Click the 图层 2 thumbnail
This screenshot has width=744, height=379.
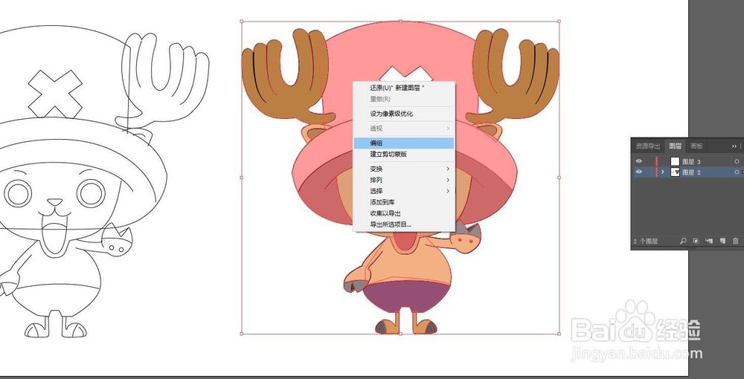click(675, 172)
